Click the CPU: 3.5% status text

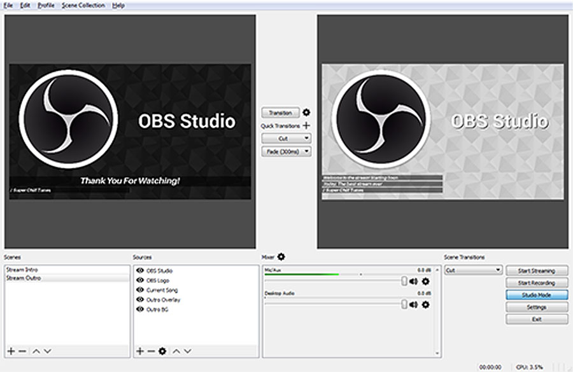click(x=530, y=367)
